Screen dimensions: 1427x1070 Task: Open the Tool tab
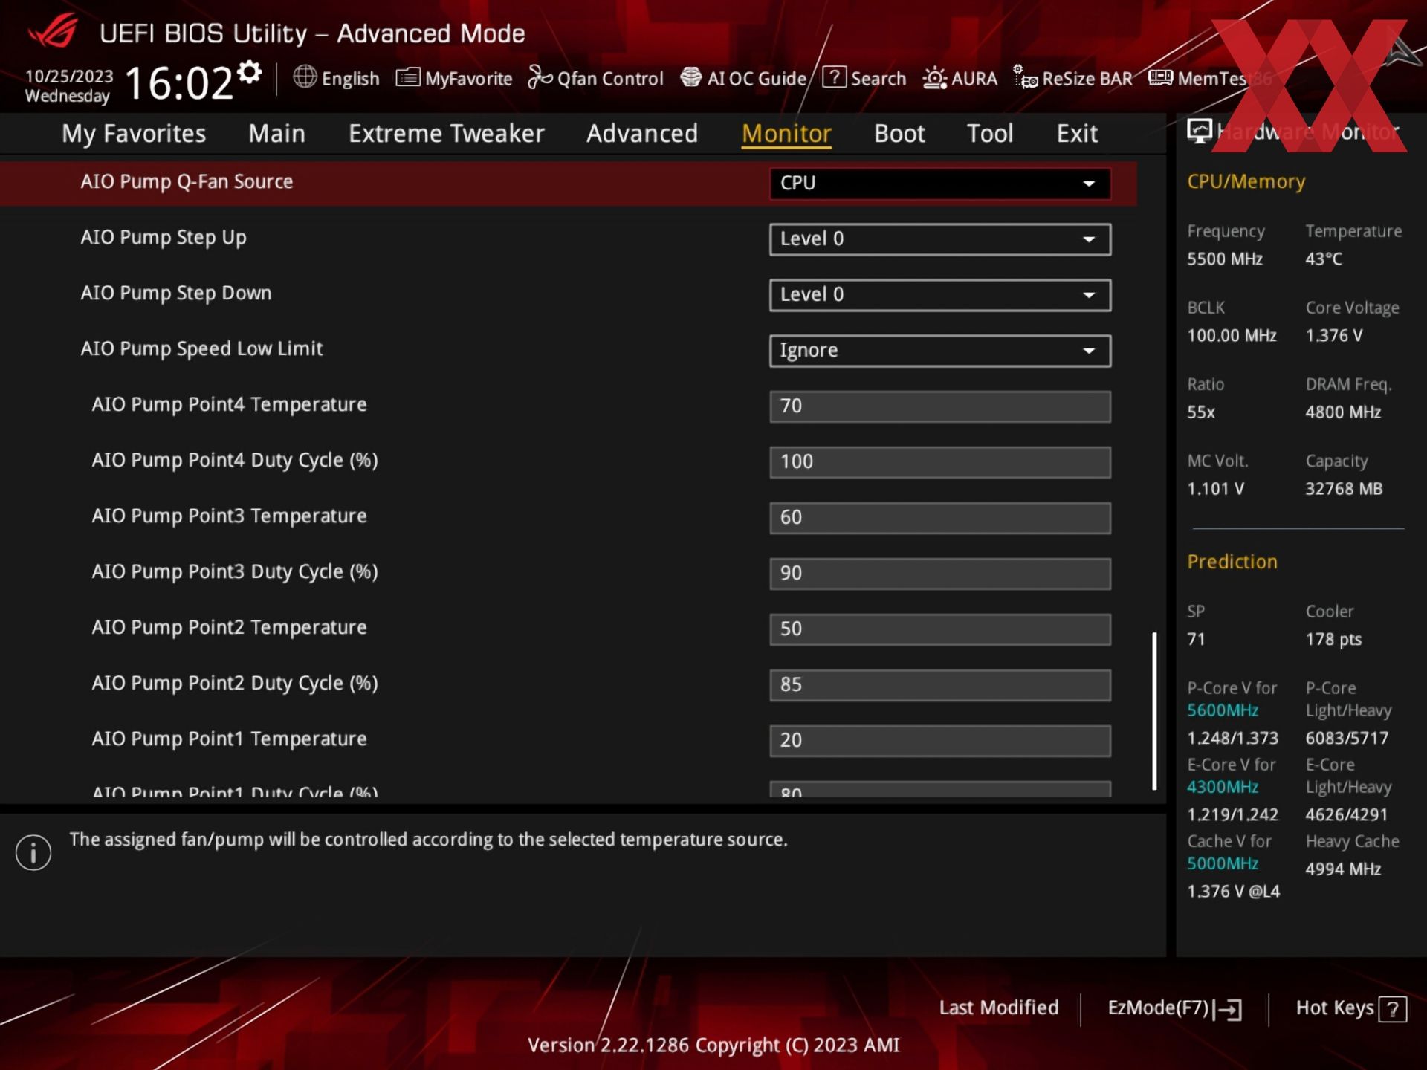pos(990,134)
